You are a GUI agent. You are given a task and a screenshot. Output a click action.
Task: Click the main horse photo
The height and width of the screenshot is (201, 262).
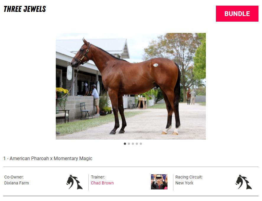pos(131,86)
